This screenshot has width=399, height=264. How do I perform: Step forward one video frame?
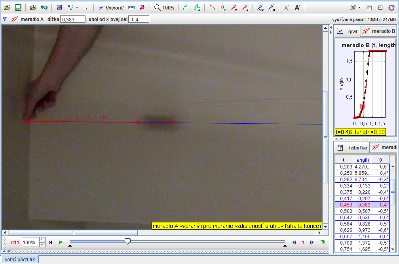312,242
